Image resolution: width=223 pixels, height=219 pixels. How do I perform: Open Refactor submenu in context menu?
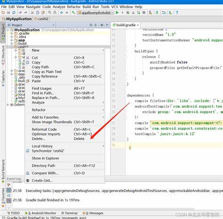pyautogui.click(x=65, y=110)
